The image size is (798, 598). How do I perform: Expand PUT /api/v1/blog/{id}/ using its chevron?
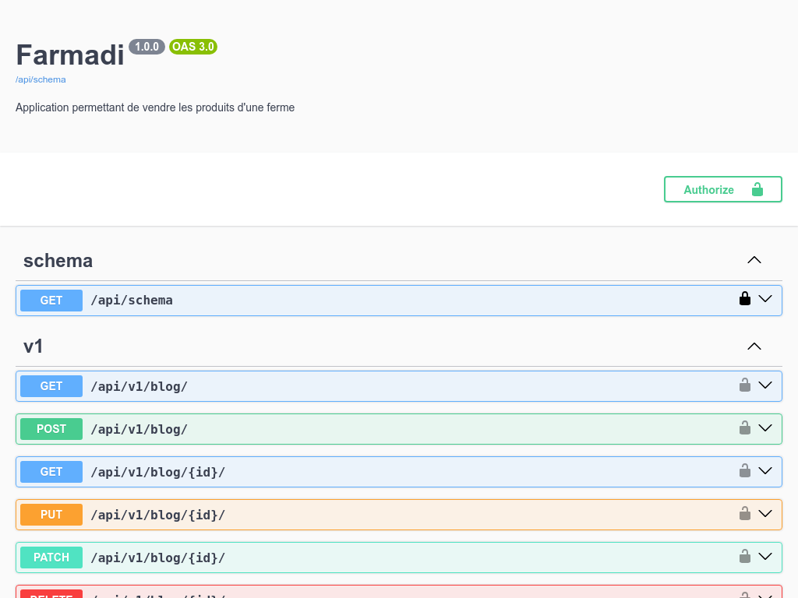click(765, 513)
